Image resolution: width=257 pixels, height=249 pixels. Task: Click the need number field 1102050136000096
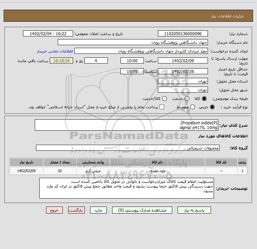(x=183, y=33)
